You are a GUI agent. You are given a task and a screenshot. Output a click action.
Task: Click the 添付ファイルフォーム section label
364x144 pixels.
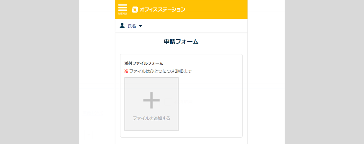(x=144, y=63)
